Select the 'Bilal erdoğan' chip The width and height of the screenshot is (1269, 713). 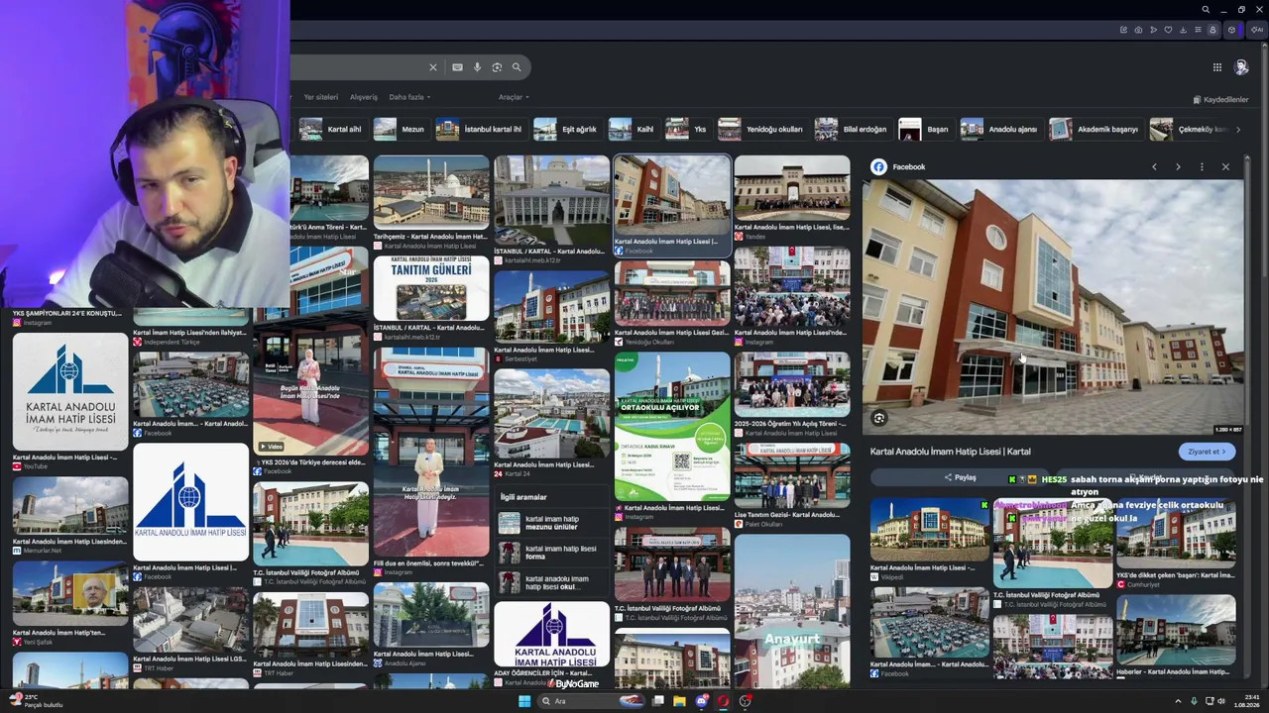pos(852,130)
